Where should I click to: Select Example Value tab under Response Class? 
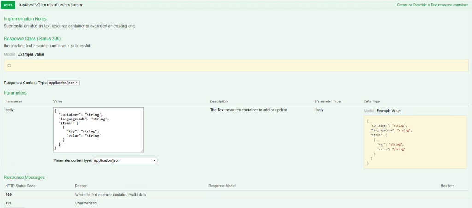click(x=31, y=54)
